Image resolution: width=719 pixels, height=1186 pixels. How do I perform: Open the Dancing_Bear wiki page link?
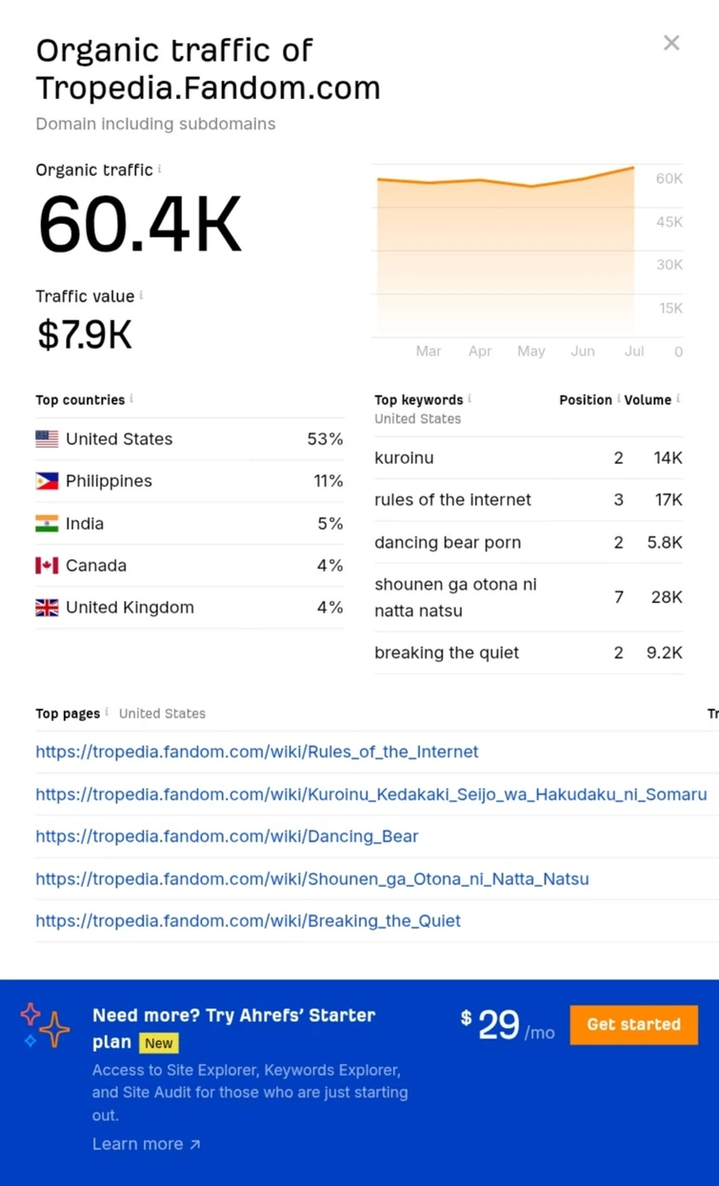tap(227, 836)
